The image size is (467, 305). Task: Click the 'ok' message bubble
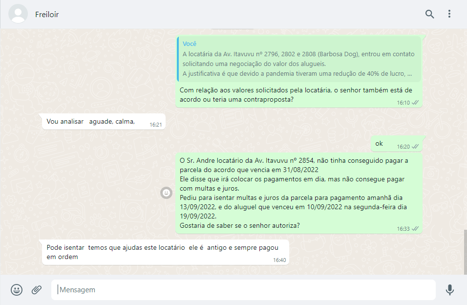pos(379,144)
